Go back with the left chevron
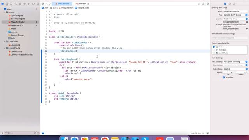249x140 pixels. 47,3
